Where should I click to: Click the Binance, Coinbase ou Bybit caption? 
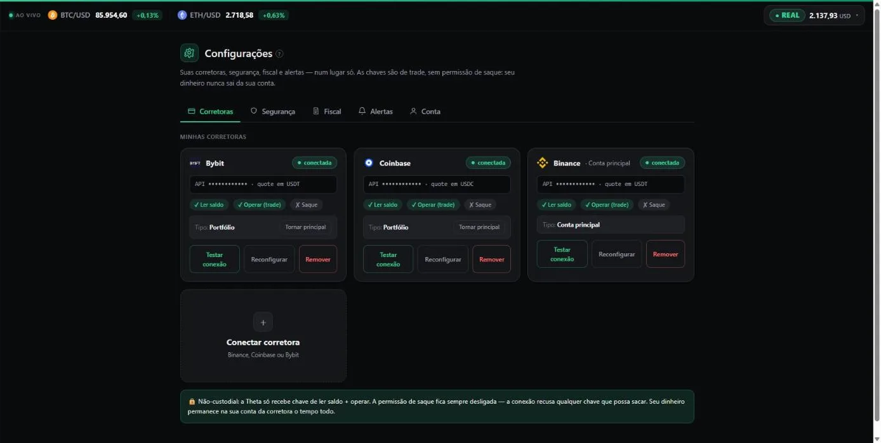[x=263, y=355]
